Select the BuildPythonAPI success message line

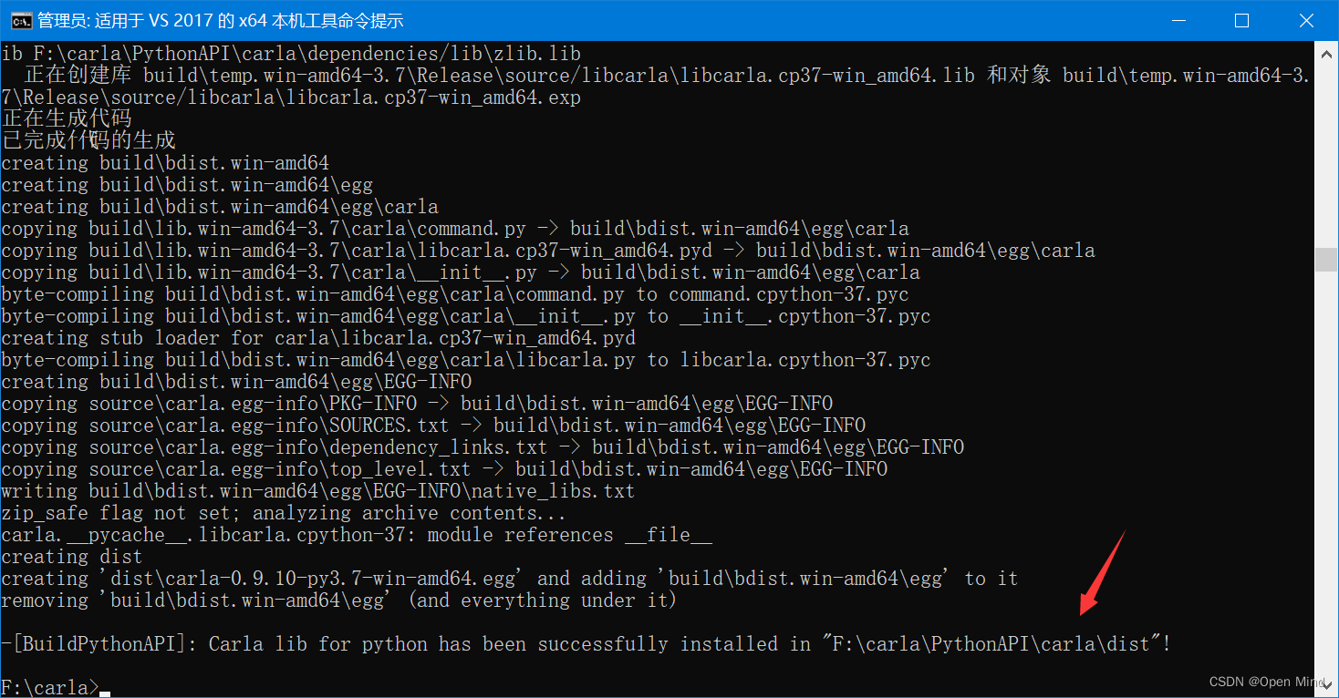coord(584,643)
